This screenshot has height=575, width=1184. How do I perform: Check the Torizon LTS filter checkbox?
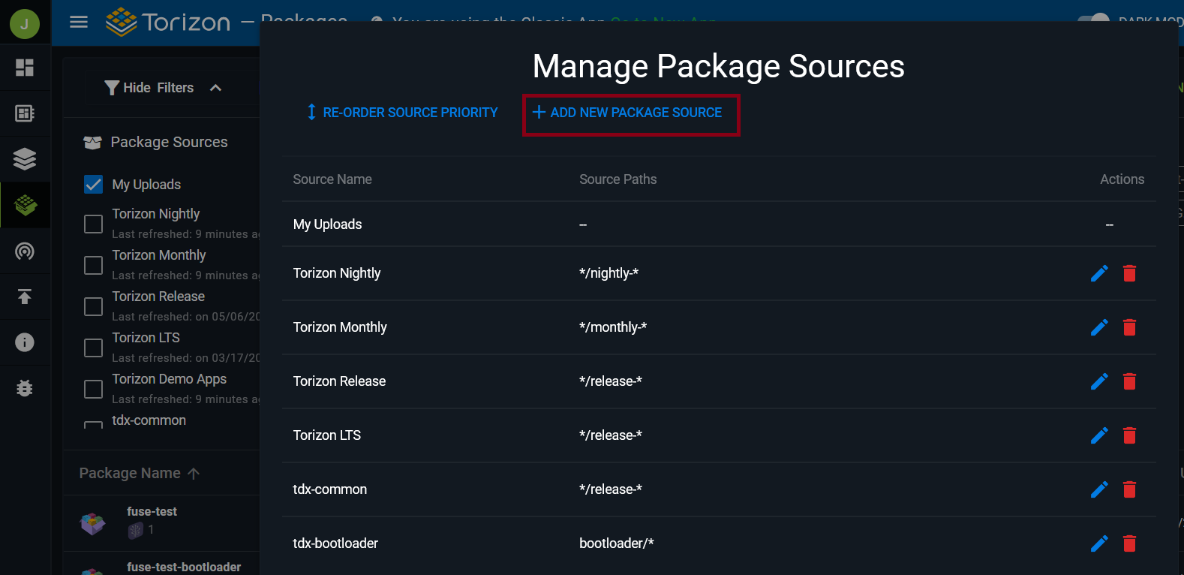click(x=94, y=348)
